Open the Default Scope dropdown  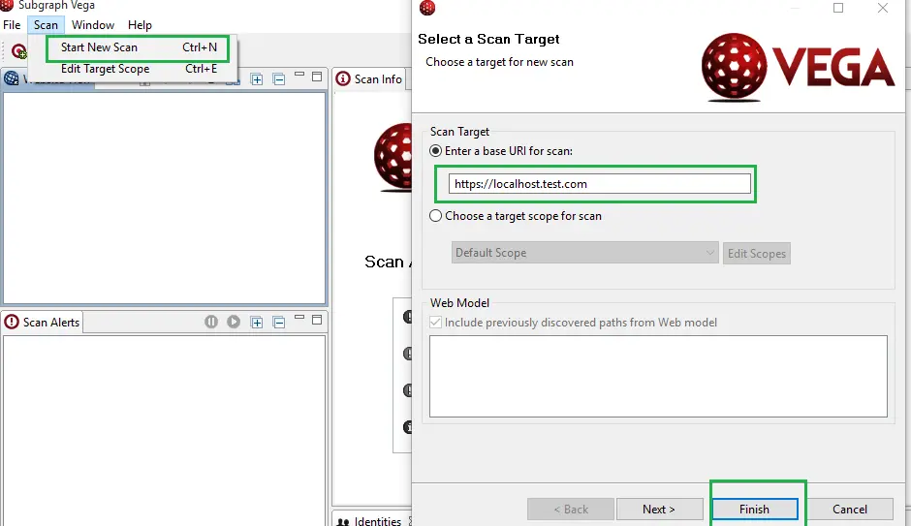click(x=584, y=253)
